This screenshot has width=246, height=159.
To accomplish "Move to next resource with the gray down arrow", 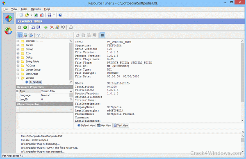I will pyautogui.click(x=19, y=27).
